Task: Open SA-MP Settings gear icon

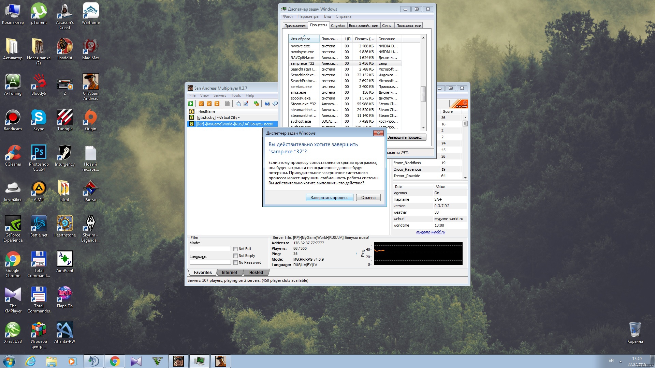Action: pyautogui.click(x=257, y=104)
